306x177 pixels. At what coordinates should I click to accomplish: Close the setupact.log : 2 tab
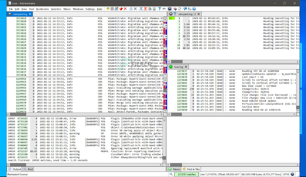click(x=199, y=14)
